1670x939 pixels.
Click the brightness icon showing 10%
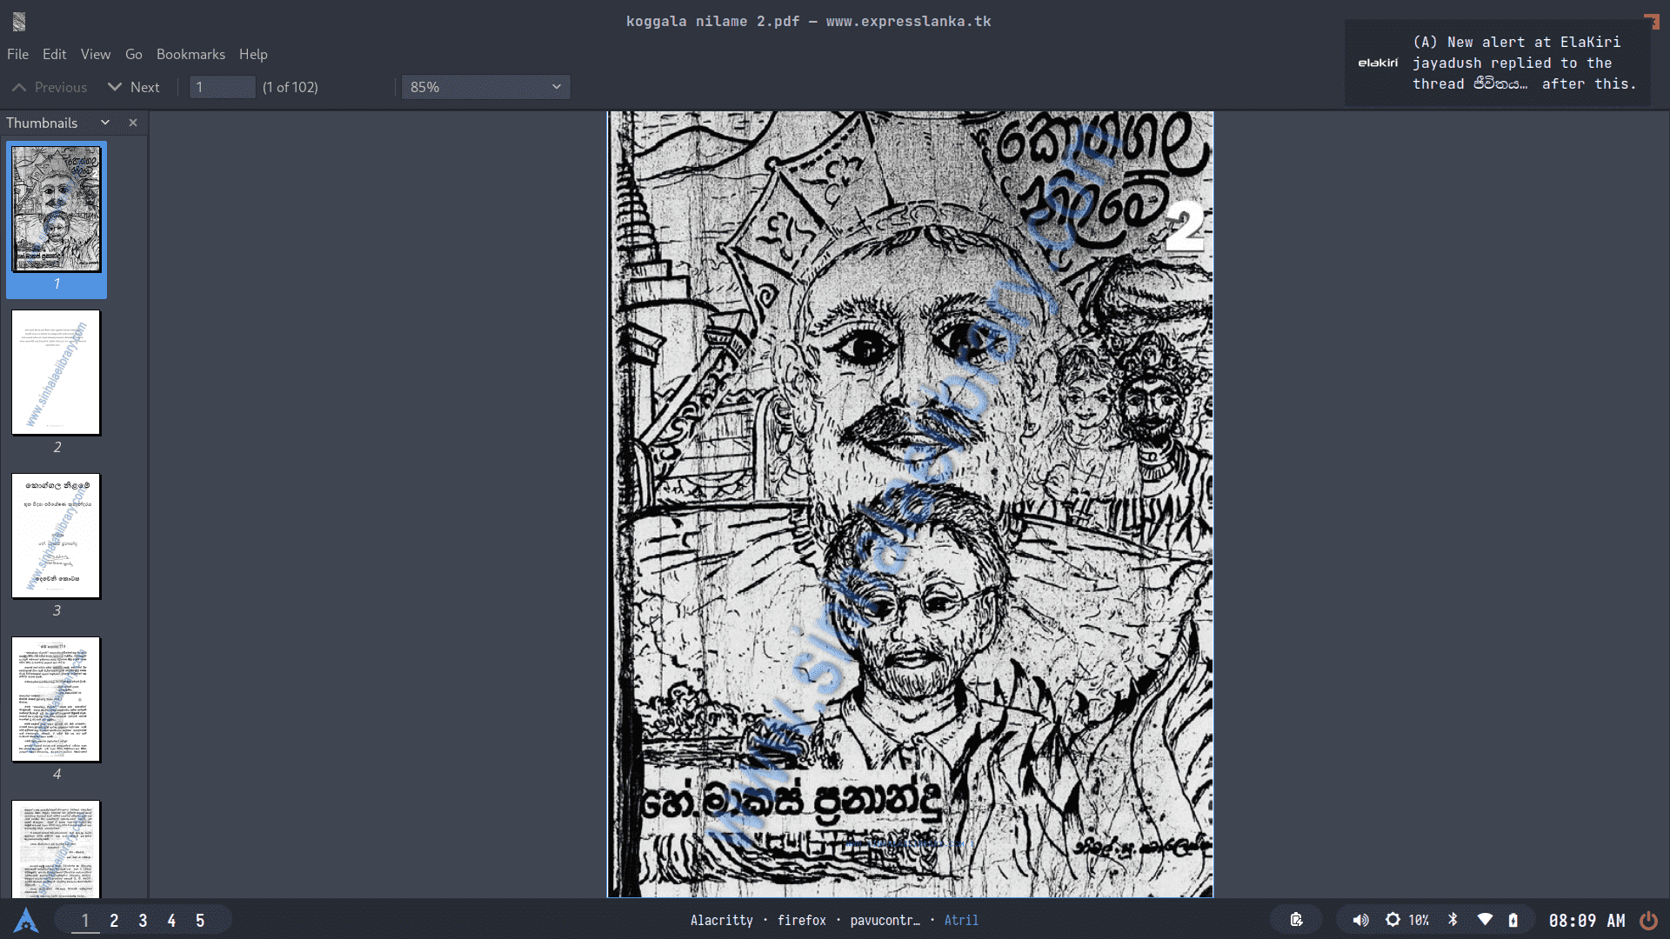1393,920
